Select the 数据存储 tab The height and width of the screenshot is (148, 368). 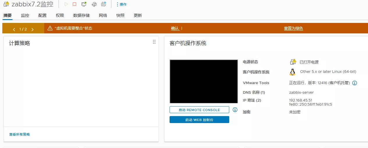81,15
